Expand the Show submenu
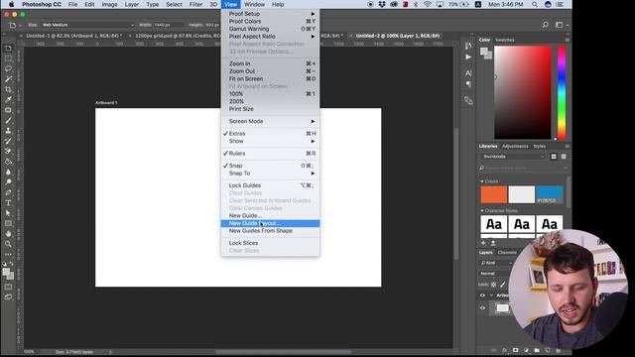635x357 pixels. (270, 141)
